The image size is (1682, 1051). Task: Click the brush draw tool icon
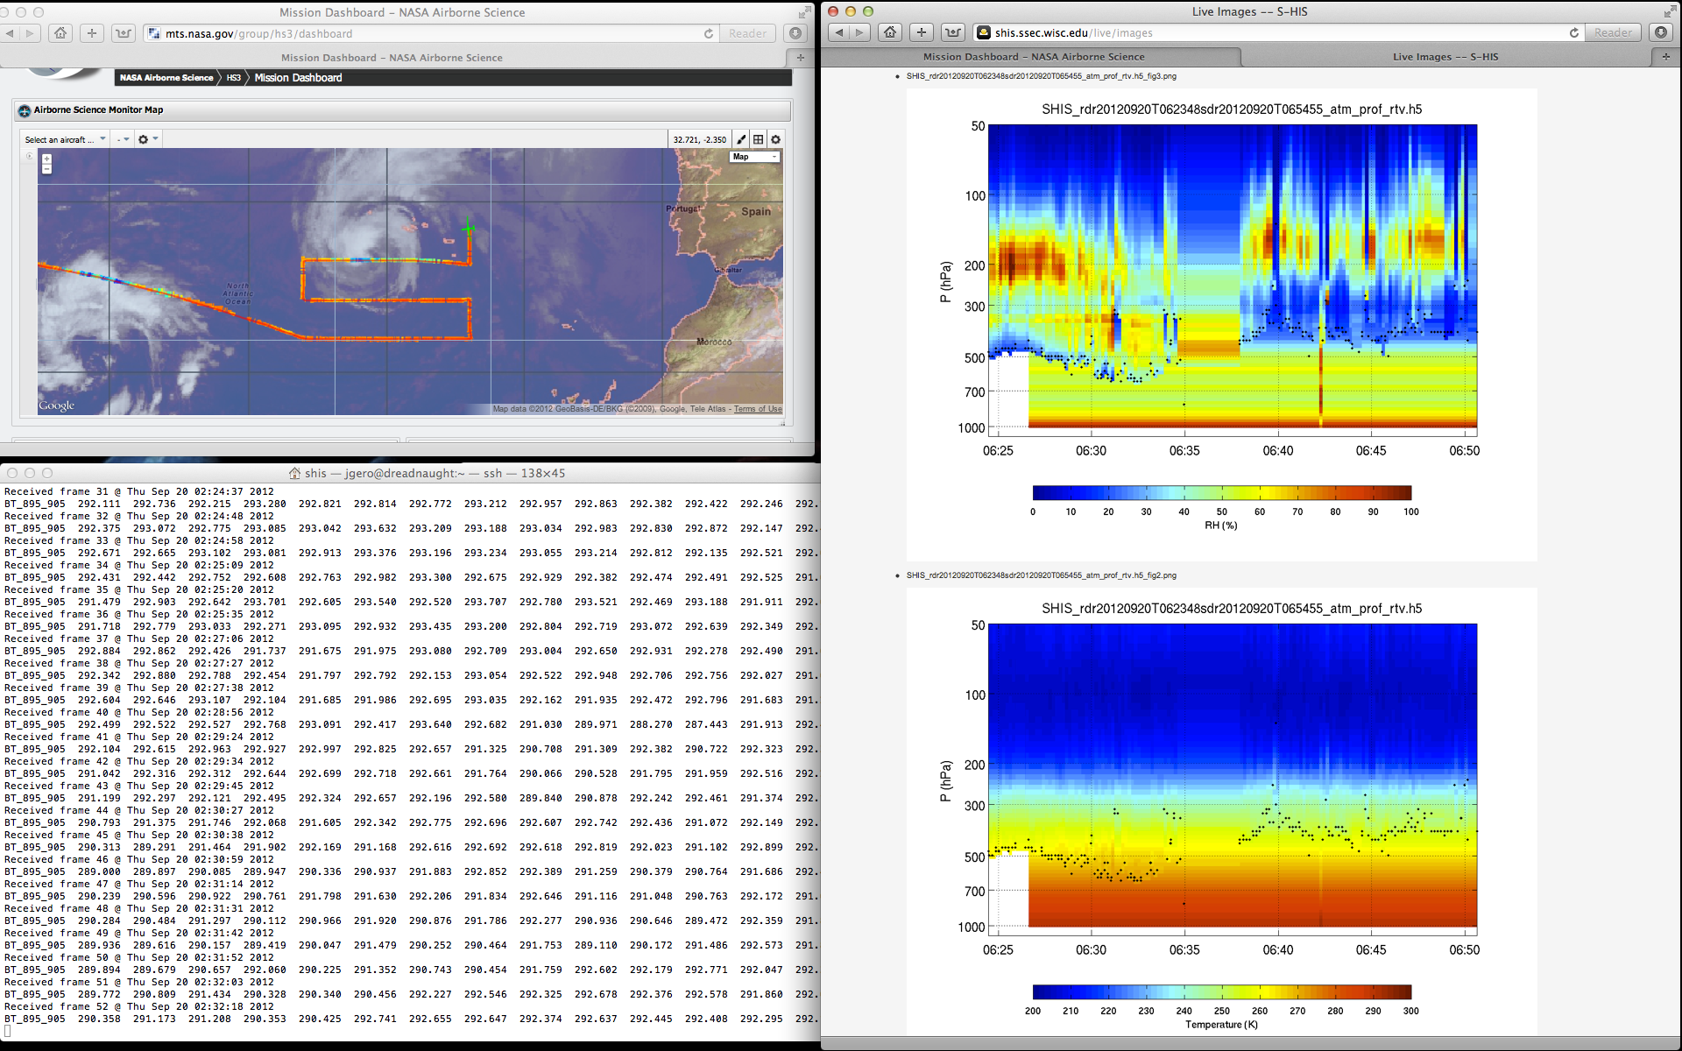pos(741,139)
